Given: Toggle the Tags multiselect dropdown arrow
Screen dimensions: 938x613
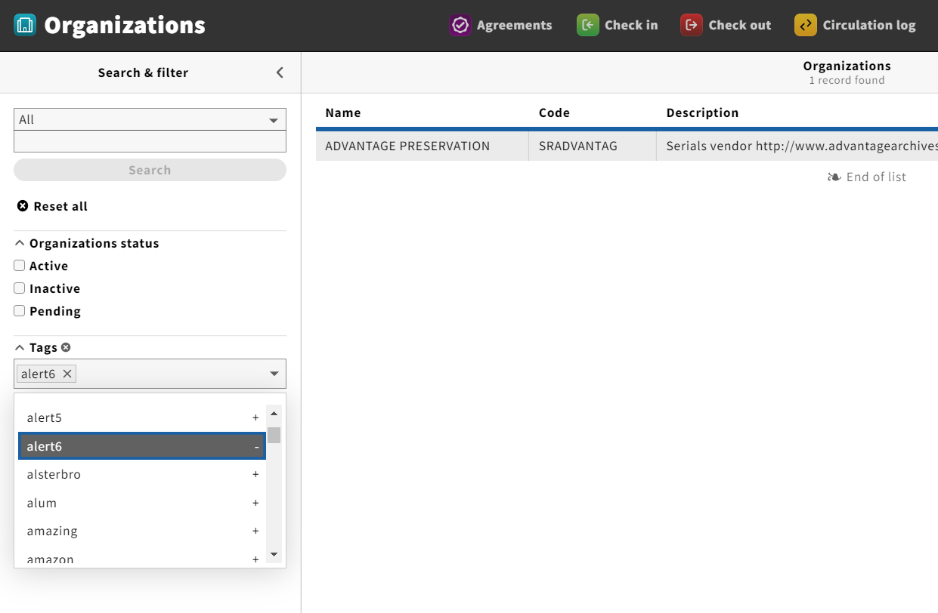Looking at the screenshot, I should tap(274, 374).
